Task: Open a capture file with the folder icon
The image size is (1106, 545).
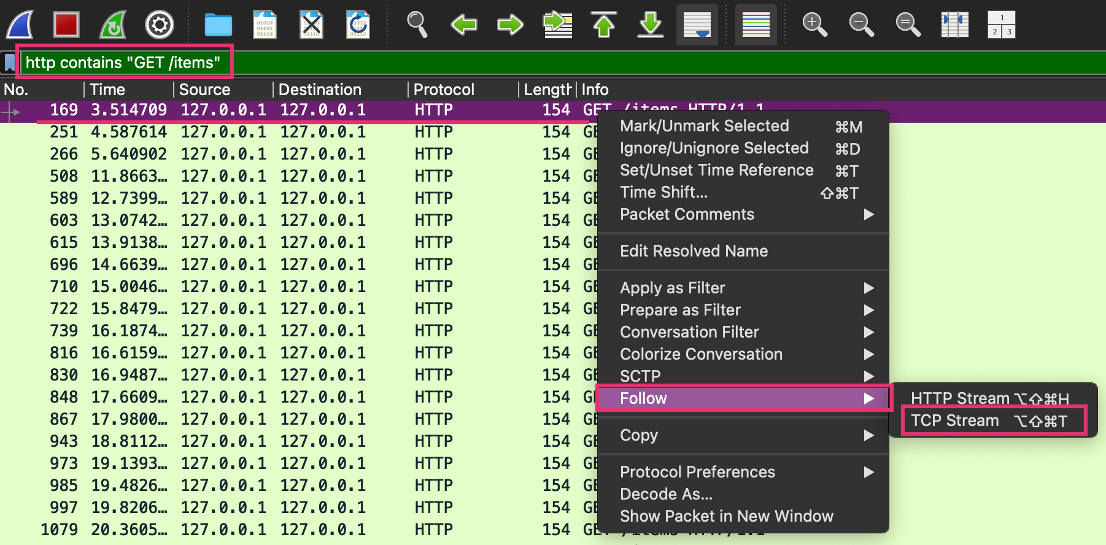Action: (x=218, y=25)
